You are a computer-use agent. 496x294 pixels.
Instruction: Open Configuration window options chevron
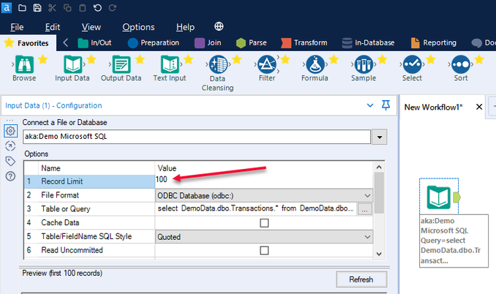pyautogui.click(x=370, y=105)
